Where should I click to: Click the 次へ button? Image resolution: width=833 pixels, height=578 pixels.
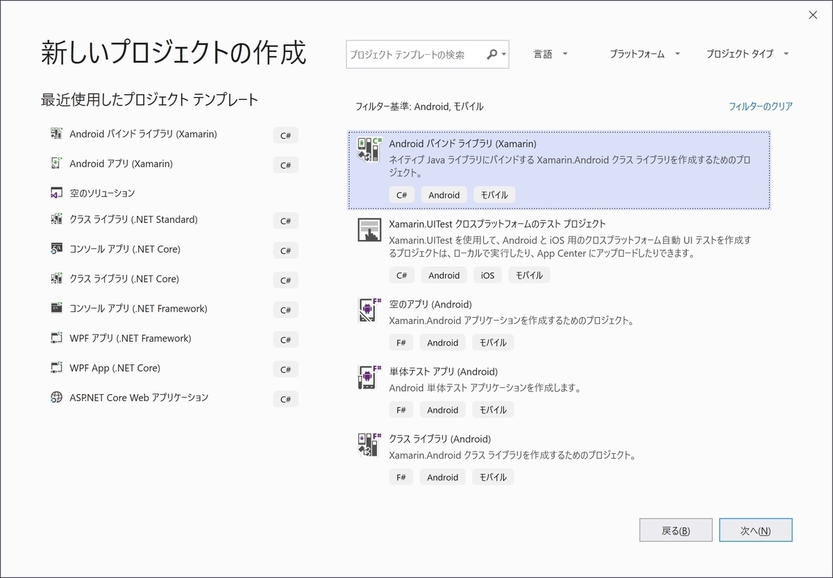[x=756, y=529]
